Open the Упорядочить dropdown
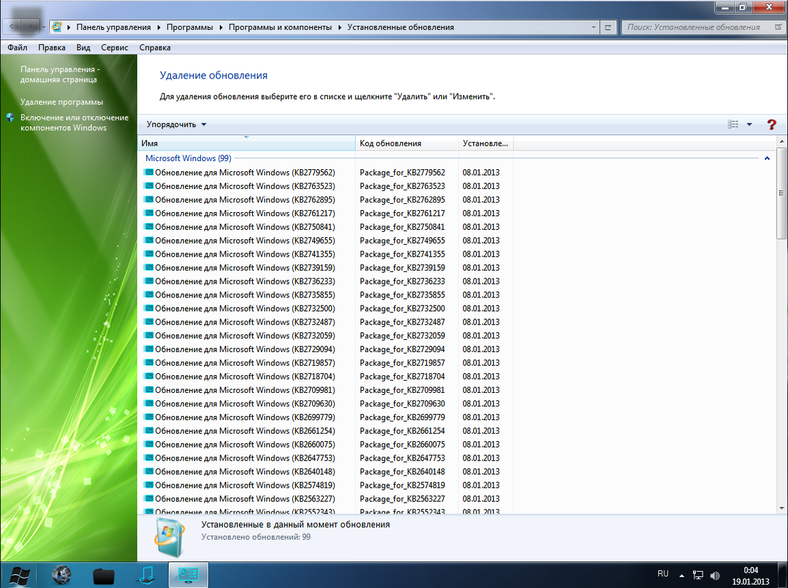The height and width of the screenshot is (588, 788). [x=176, y=125]
